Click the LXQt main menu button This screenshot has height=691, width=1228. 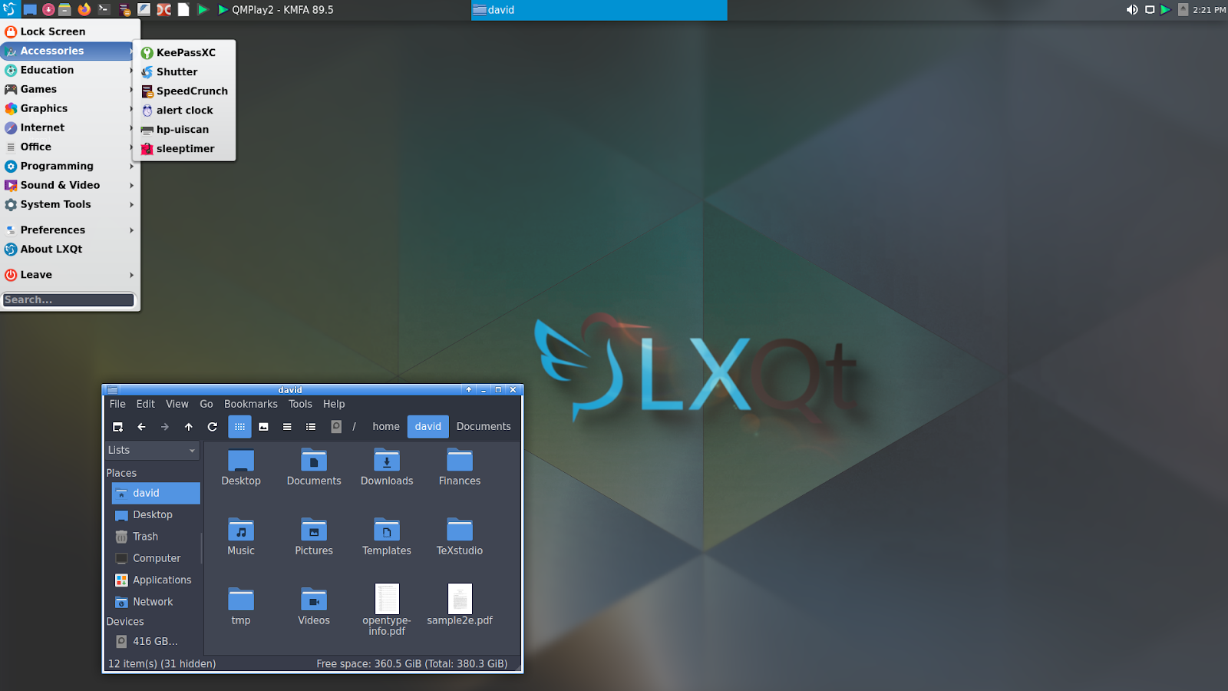(9, 9)
